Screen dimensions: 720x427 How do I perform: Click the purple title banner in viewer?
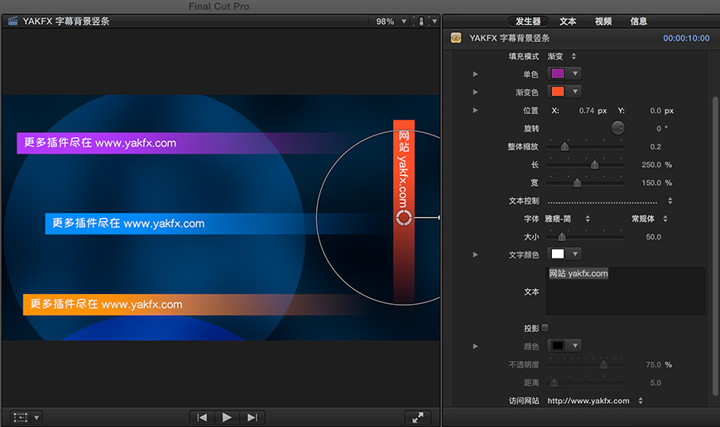coord(184,143)
